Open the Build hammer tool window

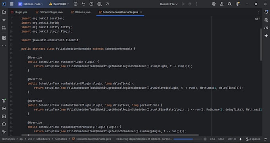(4, 101)
